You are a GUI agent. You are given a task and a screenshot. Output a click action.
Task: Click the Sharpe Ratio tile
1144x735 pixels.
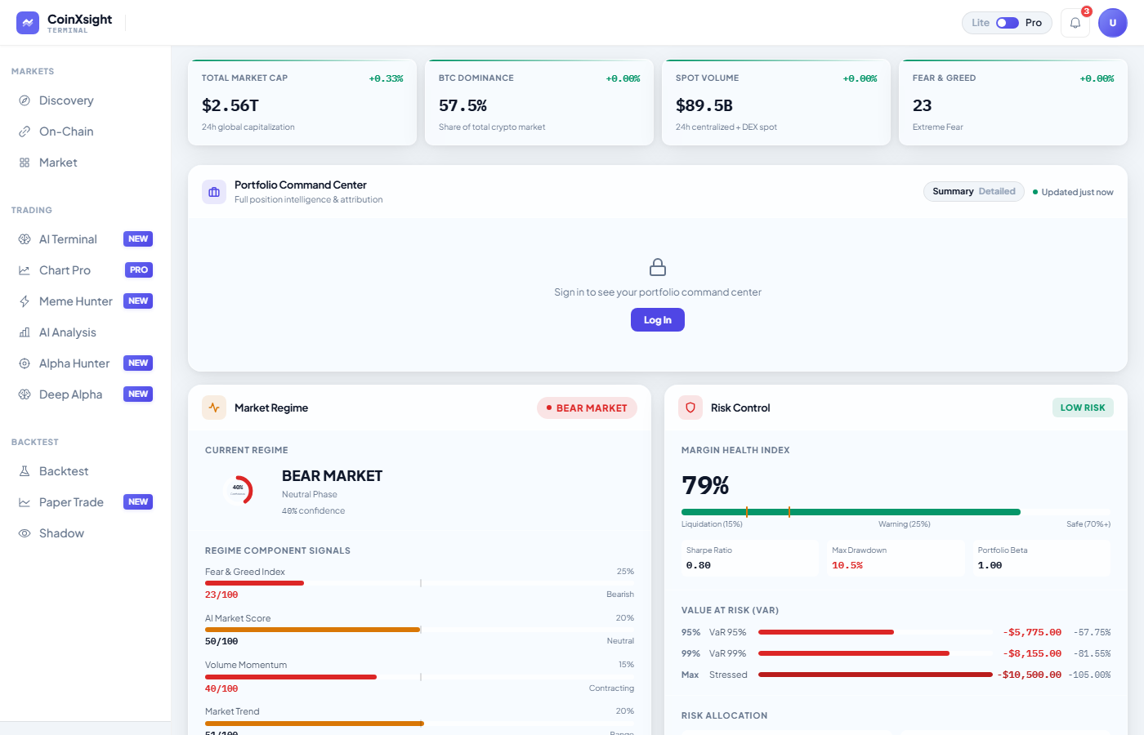coord(750,558)
